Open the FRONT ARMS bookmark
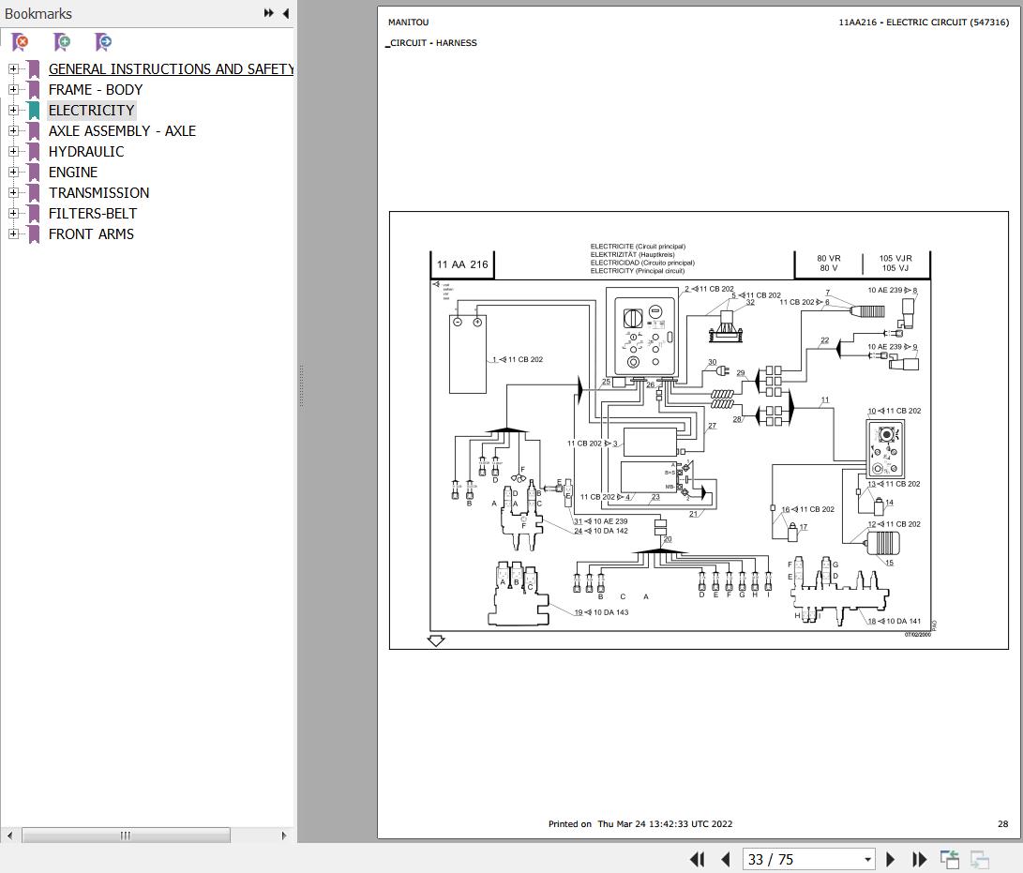Image resolution: width=1023 pixels, height=873 pixels. click(x=91, y=234)
